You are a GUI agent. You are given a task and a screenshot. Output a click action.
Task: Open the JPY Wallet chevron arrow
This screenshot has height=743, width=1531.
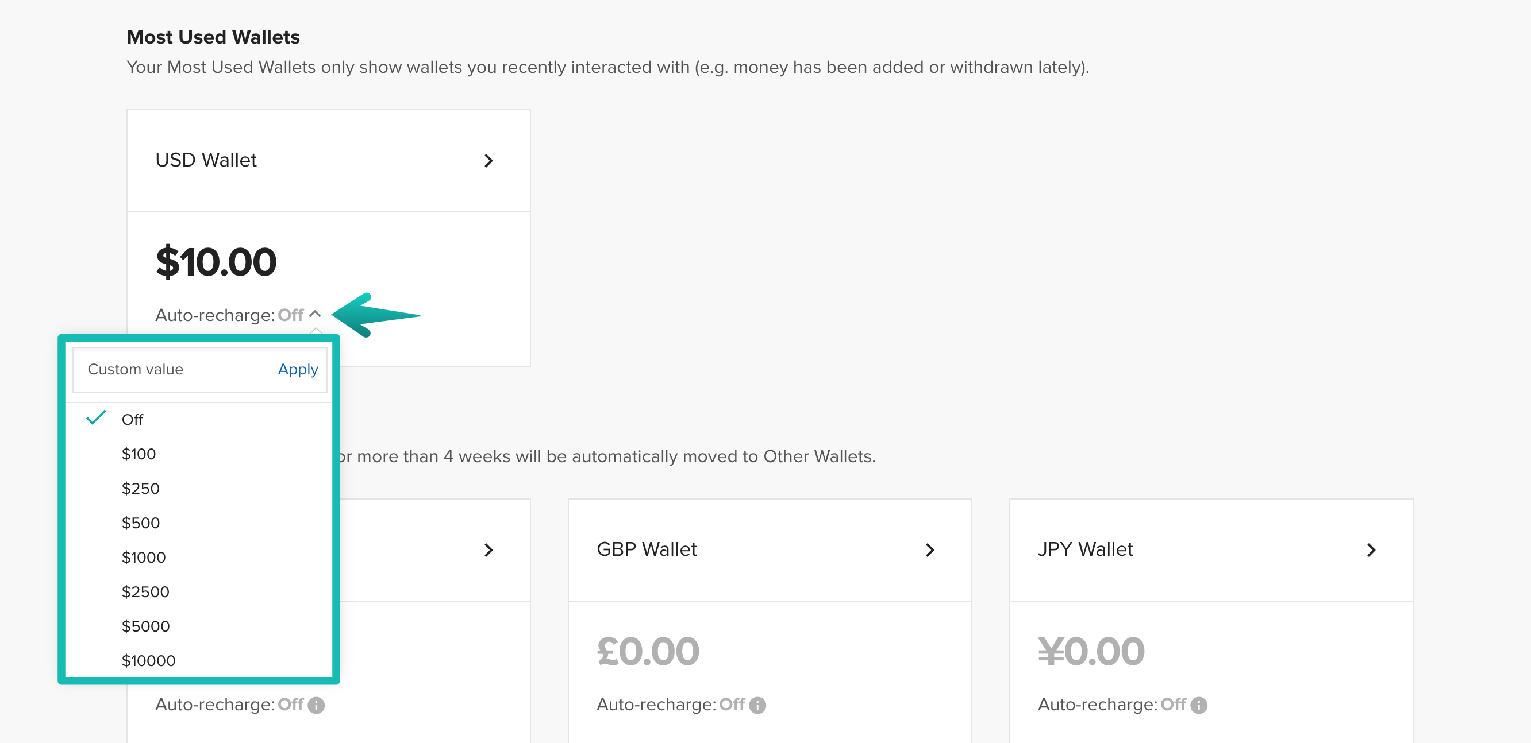[x=1371, y=551]
